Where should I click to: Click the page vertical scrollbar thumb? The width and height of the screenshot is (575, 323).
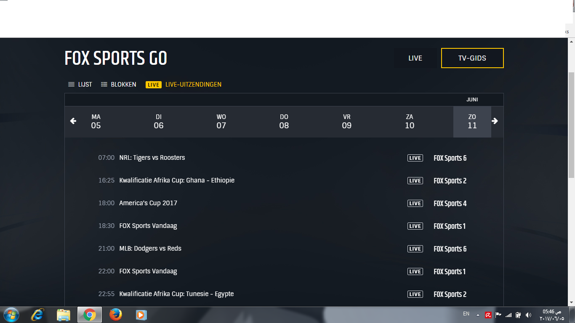click(571, 124)
